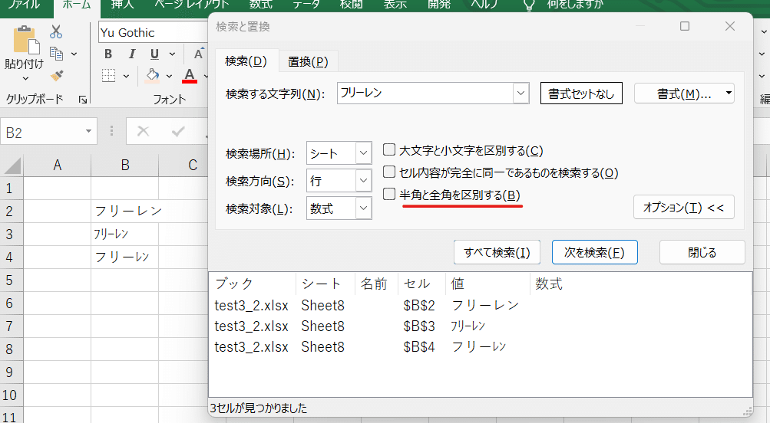
Task: Open the 数式 ribbon tab
Action: click(261, 5)
